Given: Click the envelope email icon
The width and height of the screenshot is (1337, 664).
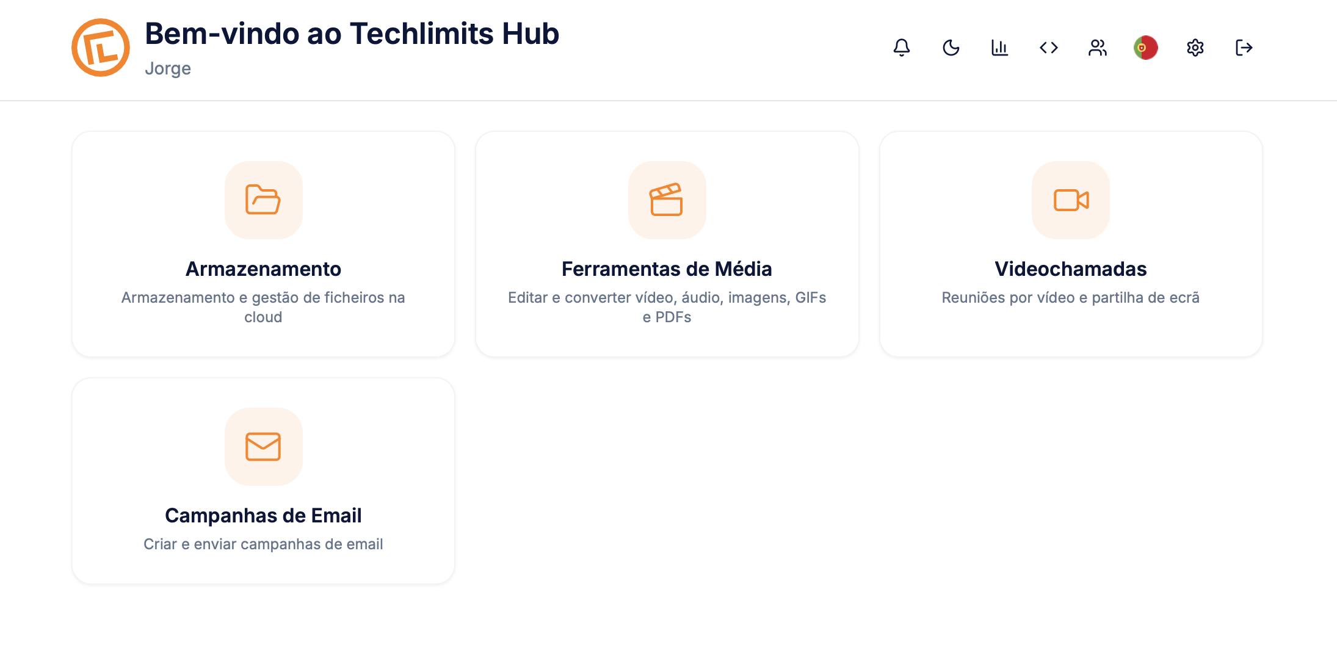Looking at the screenshot, I should tap(263, 446).
